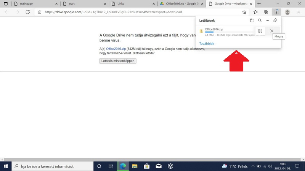The width and height of the screenshot is (305, 171).
Task: Close the Office2016.zip Google Drive tab
Action: point(202,4)
